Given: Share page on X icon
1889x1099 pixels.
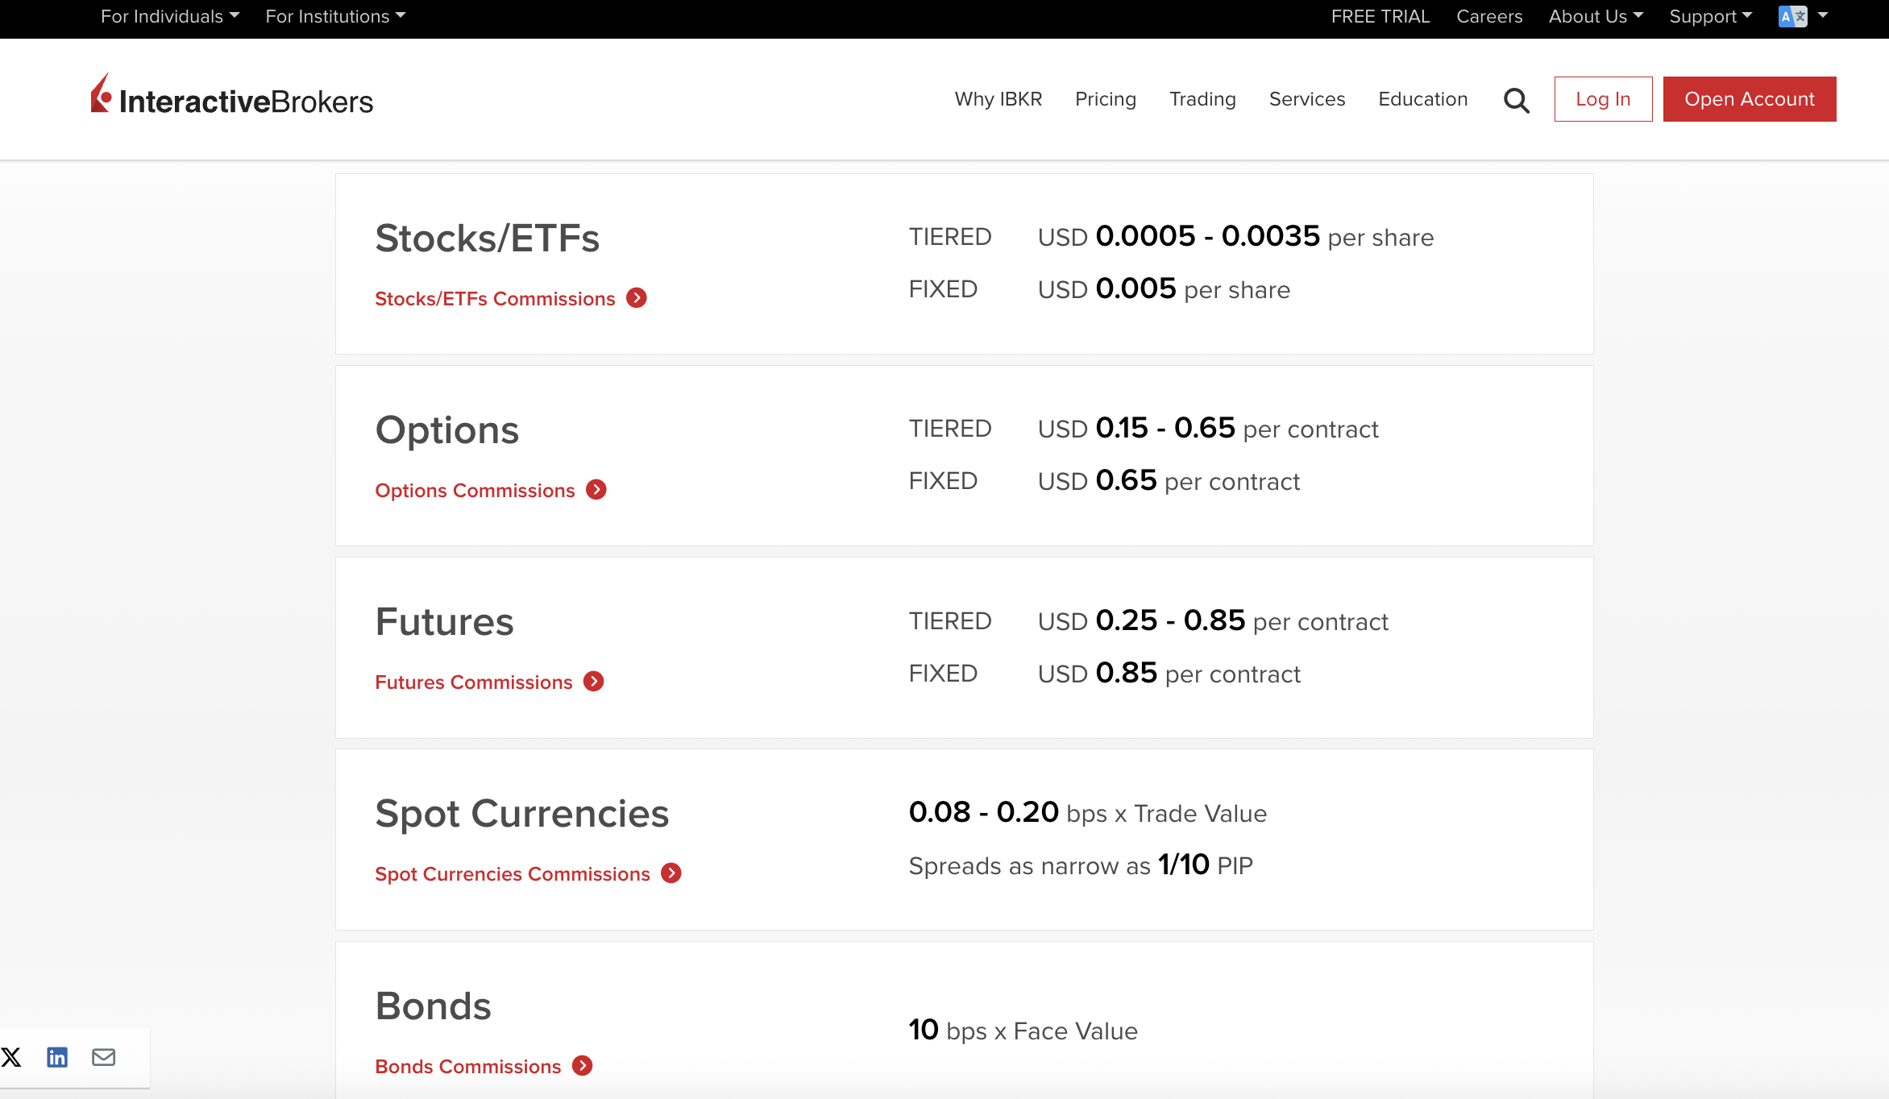Looking at the screenshot, I should click(x=11, y=1057).
